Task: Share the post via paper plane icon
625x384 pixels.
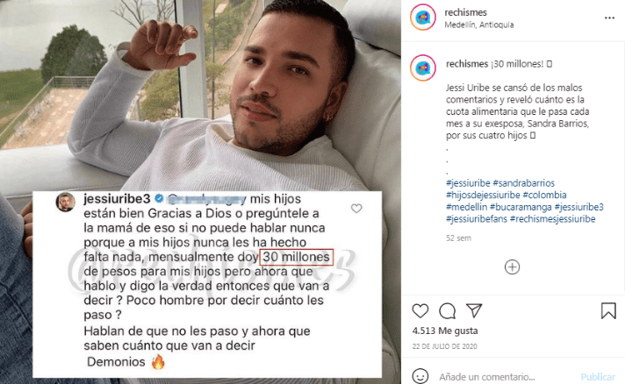Action: tap(474, 310)
